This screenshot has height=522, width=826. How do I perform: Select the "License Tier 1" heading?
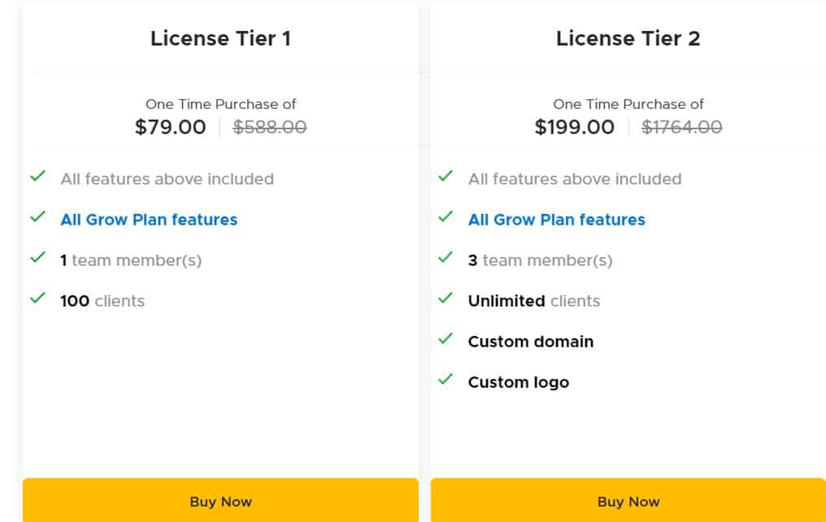(x=220, y=38)
